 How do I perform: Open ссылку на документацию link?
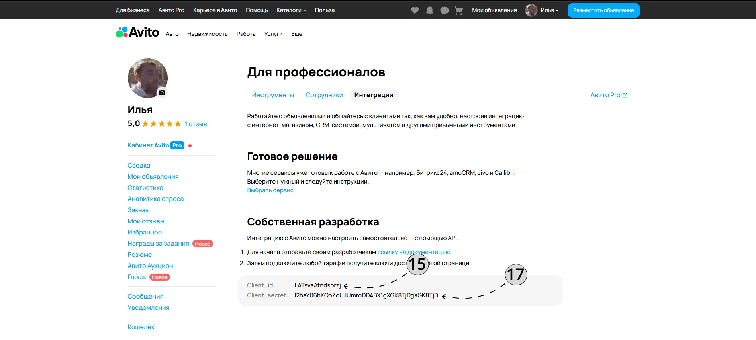click(414, 252)
